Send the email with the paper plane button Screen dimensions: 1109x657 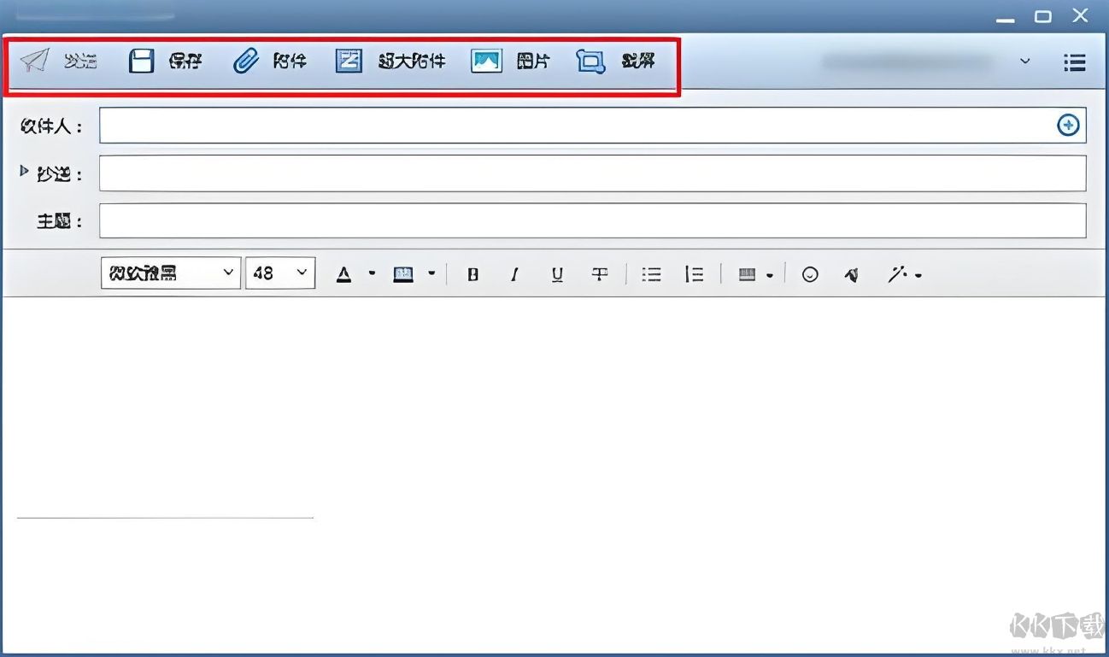coord(57,61)
